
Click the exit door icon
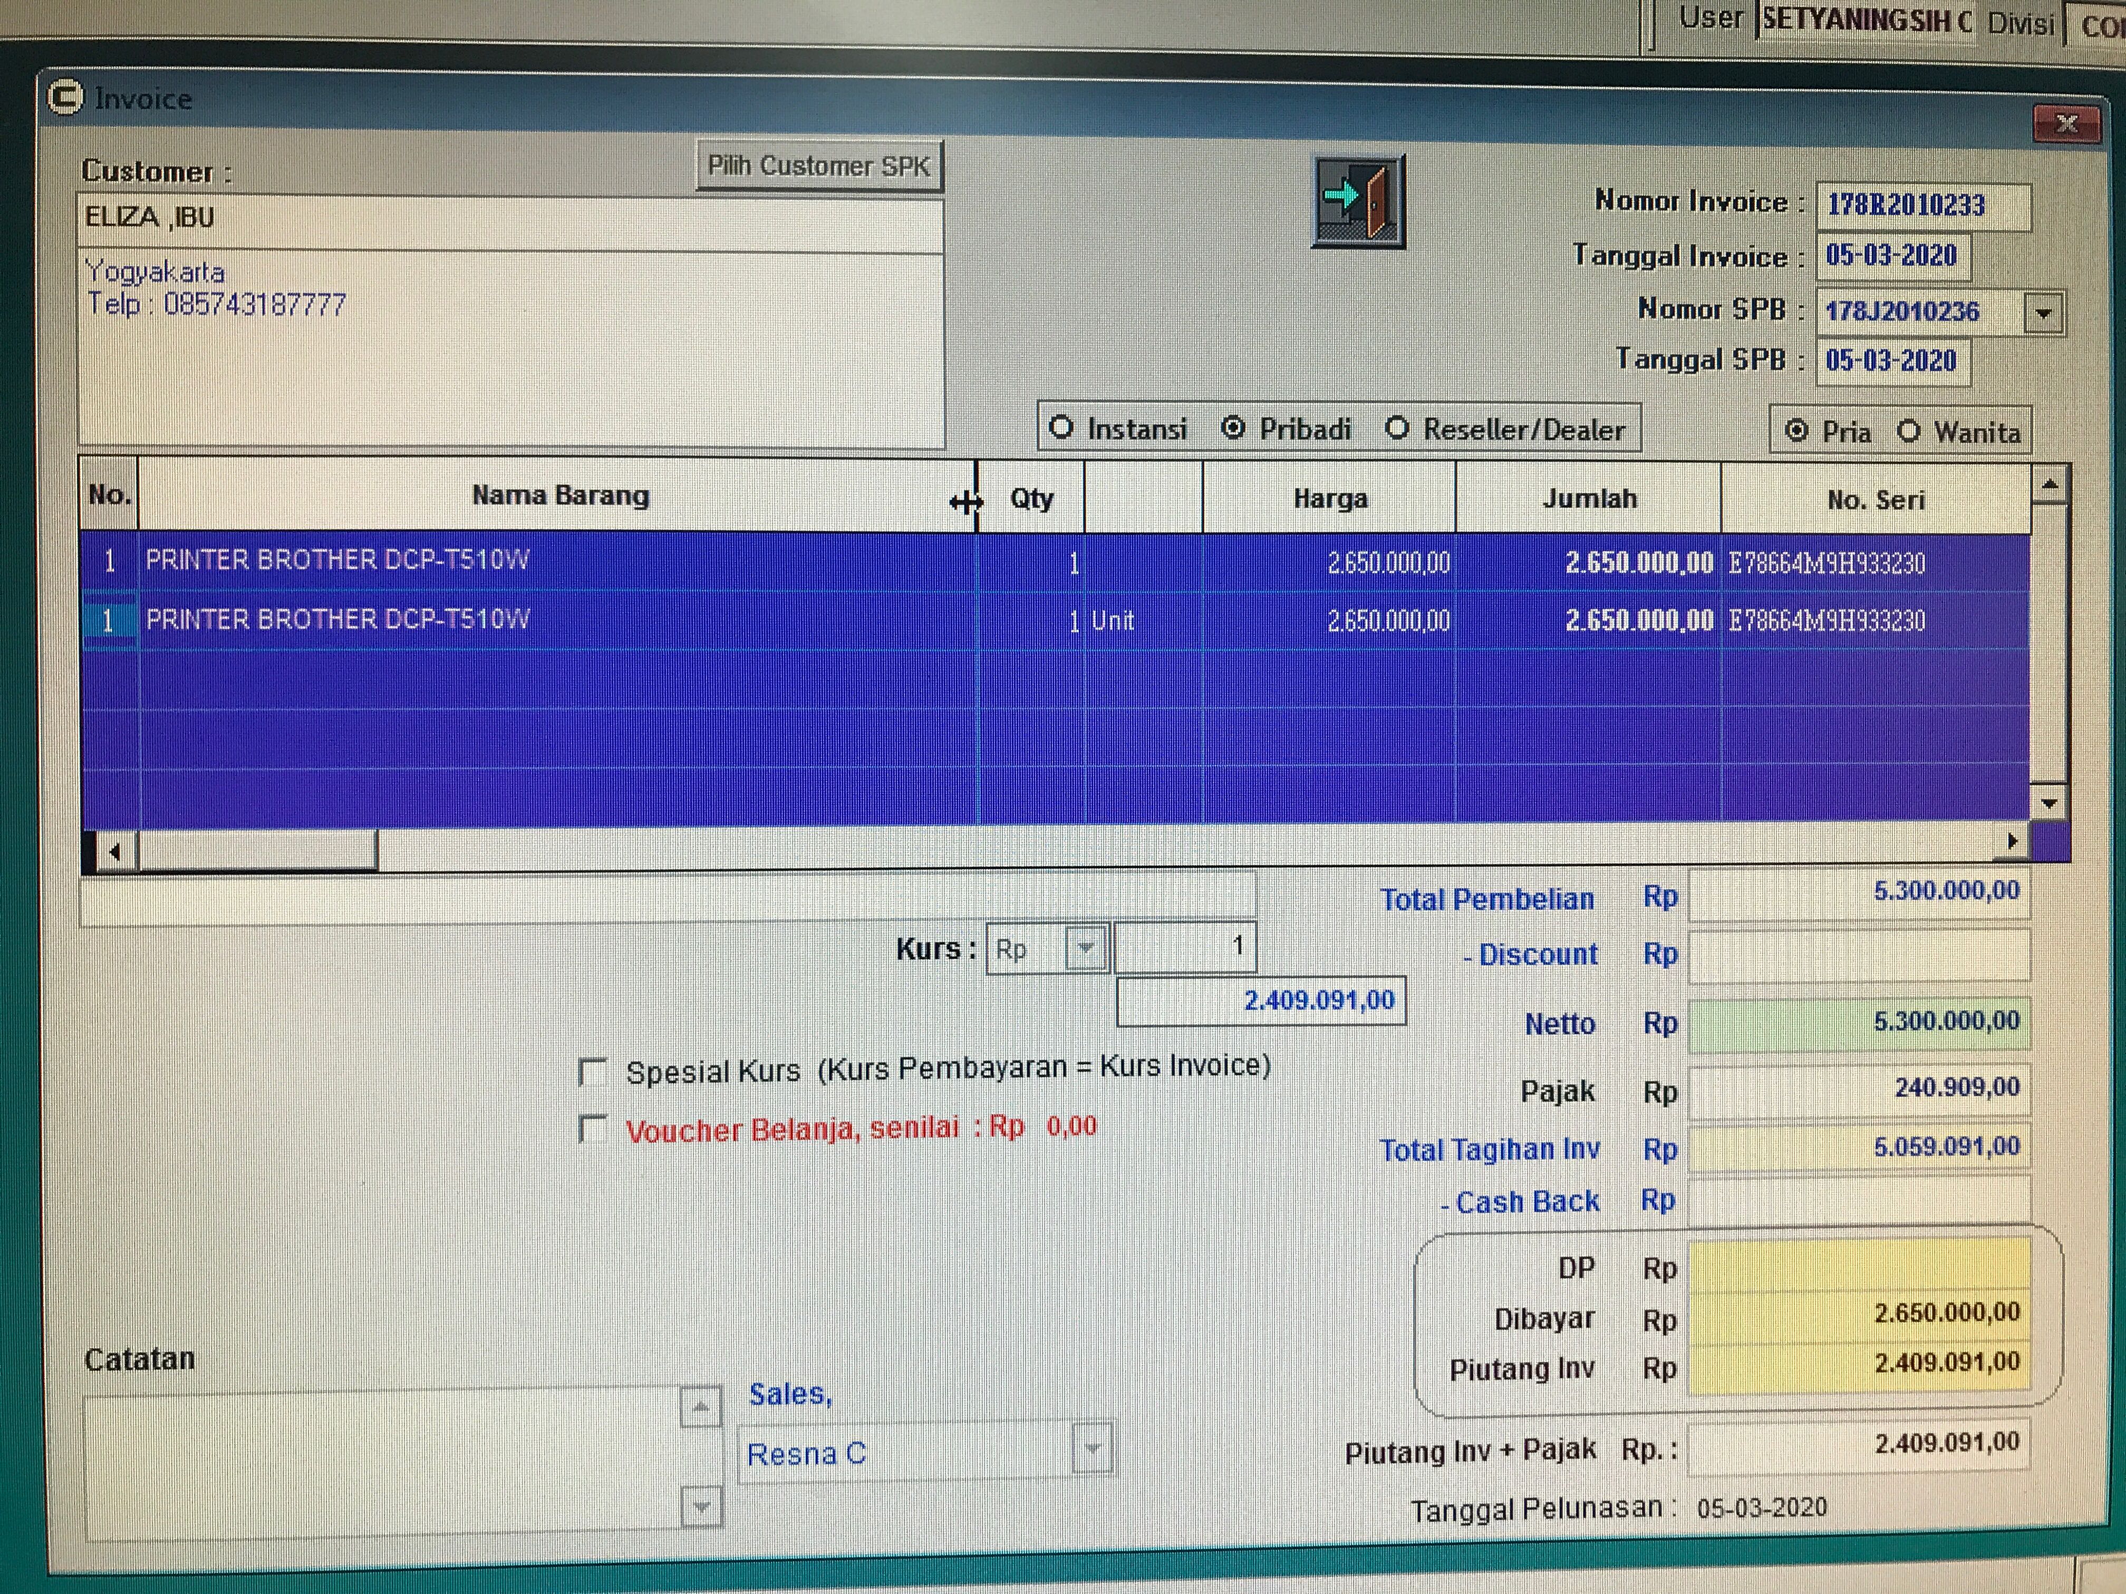(1358, 201)
